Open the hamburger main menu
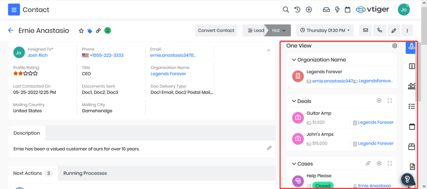427x189 pixels. [14, 9]
